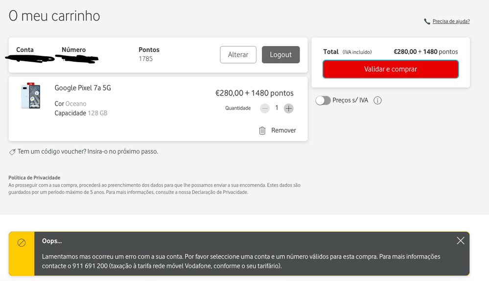The width and height of the screenshot is (489, 281).
Task: Click the info icon next to Preços s/ IVA
Action: (x=377, y=100)
